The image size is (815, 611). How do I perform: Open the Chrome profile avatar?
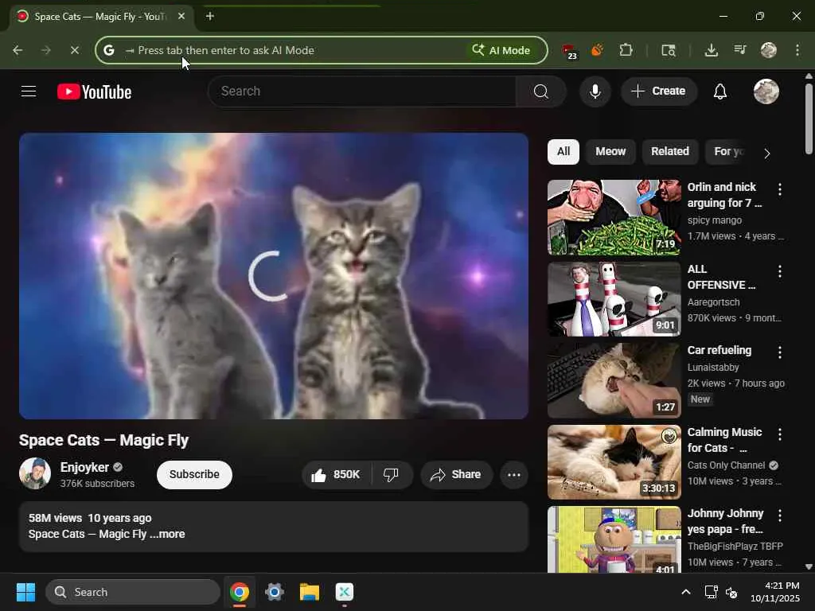tap(769, 50)
